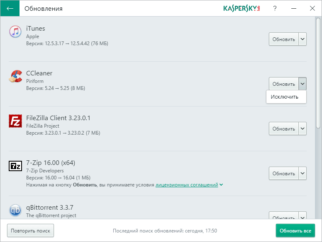Update 7-Zip with the Обновить button
The width and height of the screenshot is (322, 242).
[x=283, y=173]
